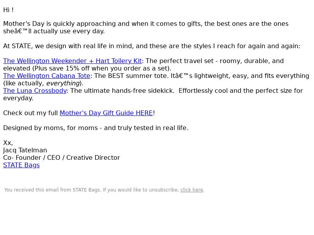Click the 'Check out my full' text
314x235 pixels.
point(31,113)
